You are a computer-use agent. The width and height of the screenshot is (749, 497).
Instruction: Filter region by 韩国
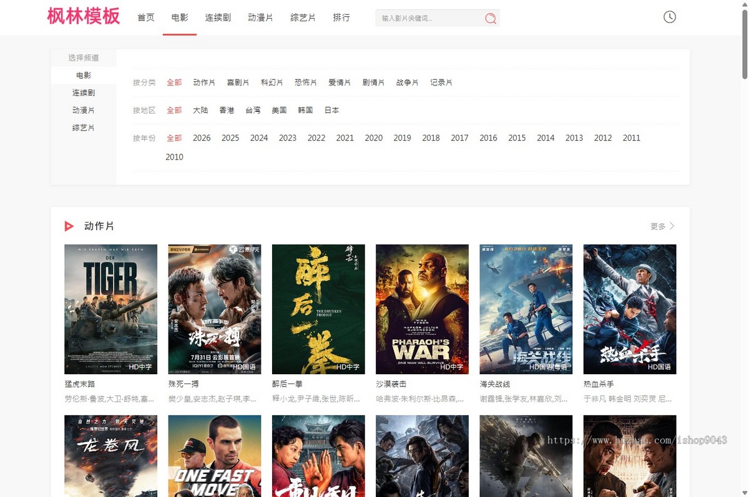305,110
